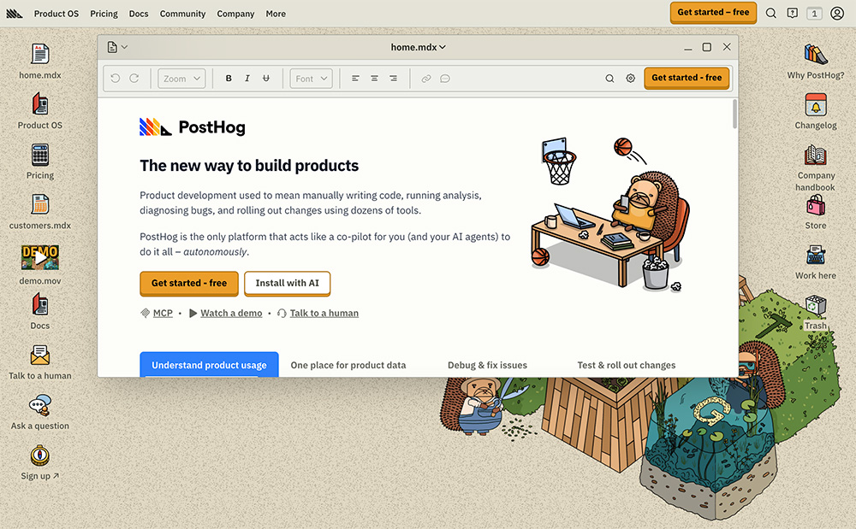Open the home.mdx desktop icon

tap(40, 55)
